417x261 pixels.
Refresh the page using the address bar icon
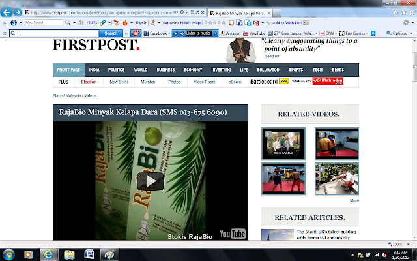[197, 12]
